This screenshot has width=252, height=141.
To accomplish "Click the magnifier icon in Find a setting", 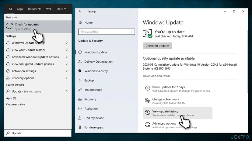I will pos(132,32).
